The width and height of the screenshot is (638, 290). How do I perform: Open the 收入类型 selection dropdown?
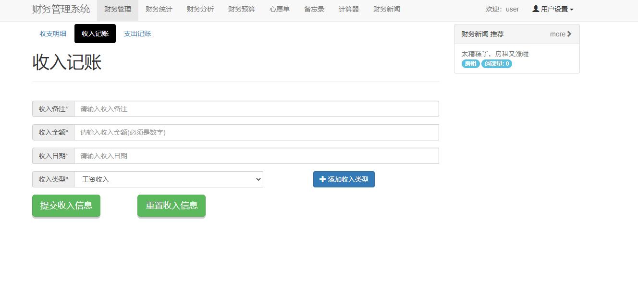169,179
